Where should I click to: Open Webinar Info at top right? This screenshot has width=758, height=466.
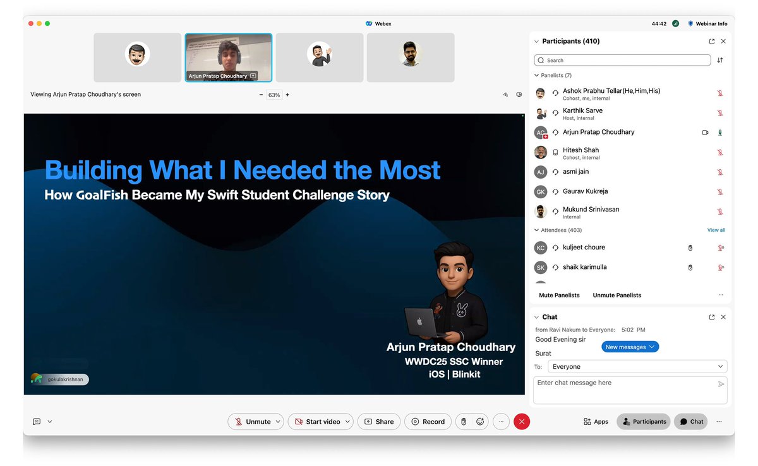coord(707,23)
